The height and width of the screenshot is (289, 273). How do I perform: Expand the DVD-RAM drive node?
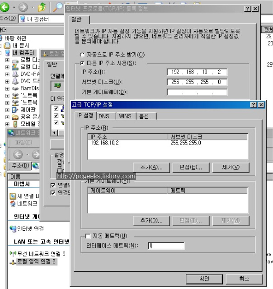pyautogui.click(x=7, y=74)
